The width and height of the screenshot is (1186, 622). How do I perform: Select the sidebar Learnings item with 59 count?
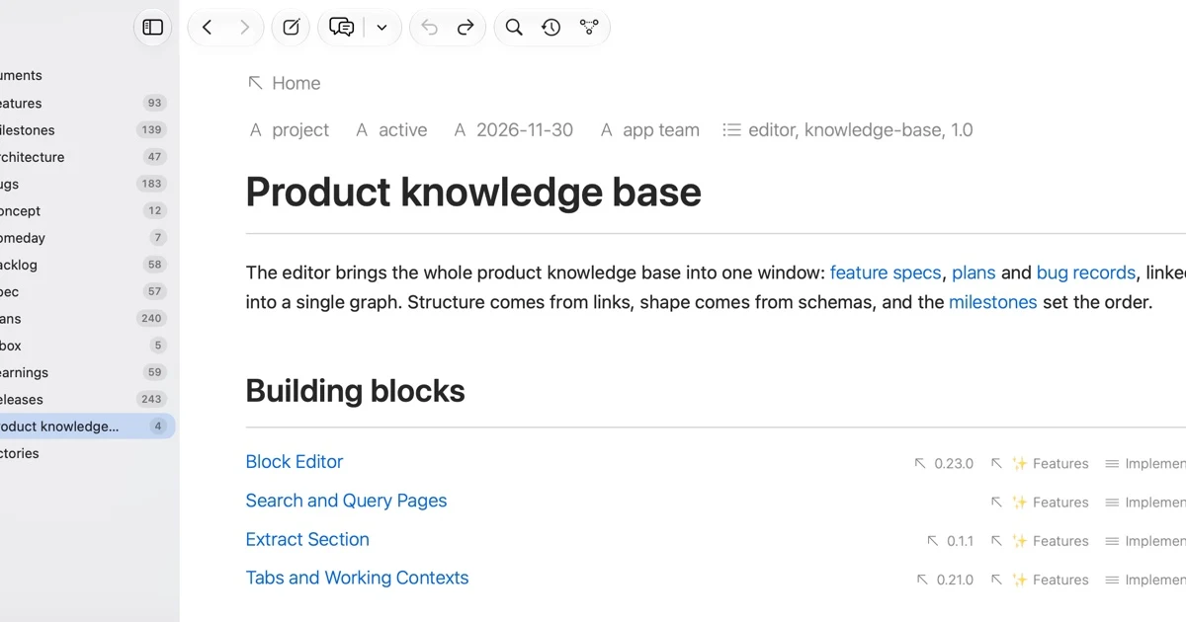coord(85,372)
